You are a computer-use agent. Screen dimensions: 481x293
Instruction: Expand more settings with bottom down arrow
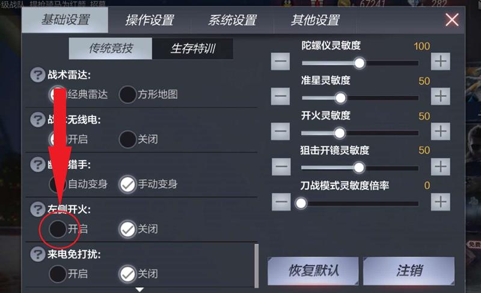139,289
